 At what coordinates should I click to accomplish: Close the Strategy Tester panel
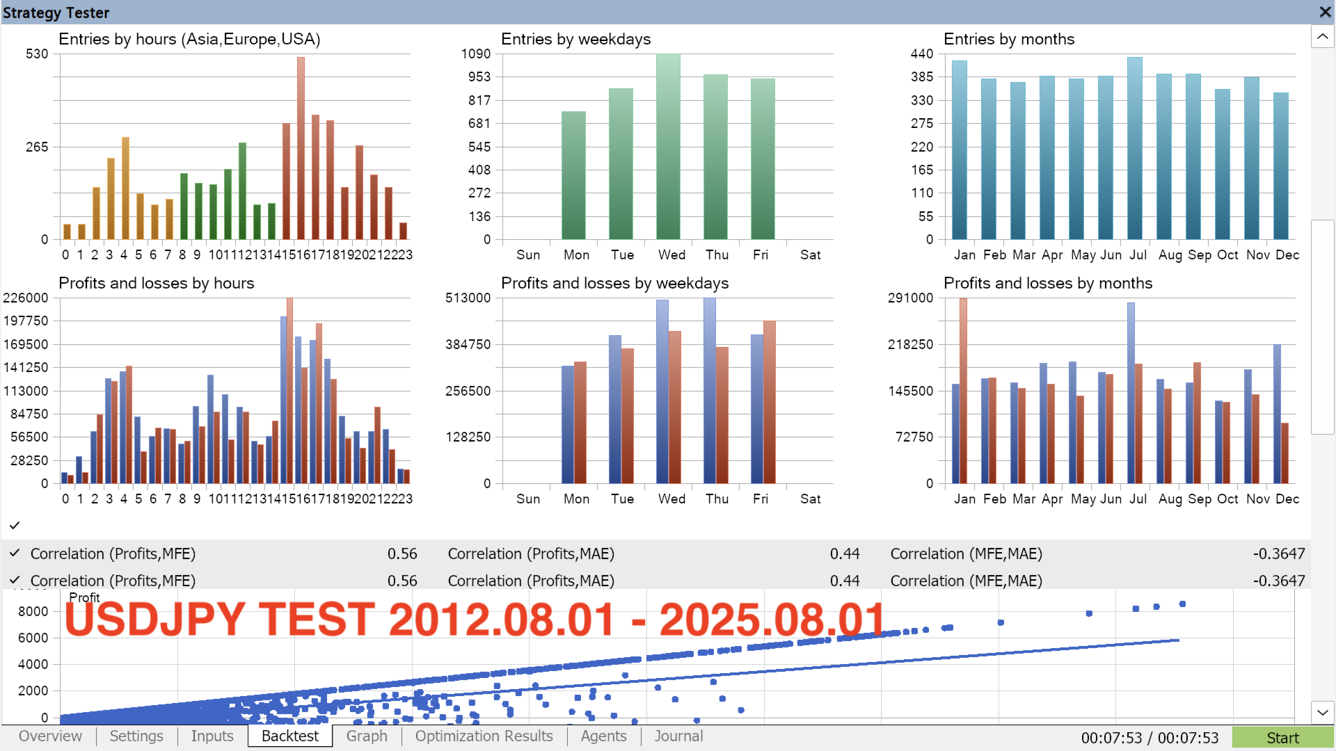coord(1325,12)
